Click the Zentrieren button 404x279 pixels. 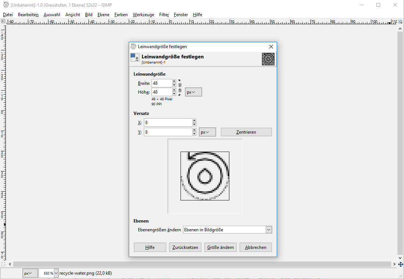tap(246, 132)
